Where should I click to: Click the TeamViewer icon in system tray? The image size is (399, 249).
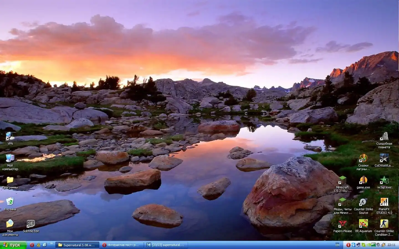(354, 245)
